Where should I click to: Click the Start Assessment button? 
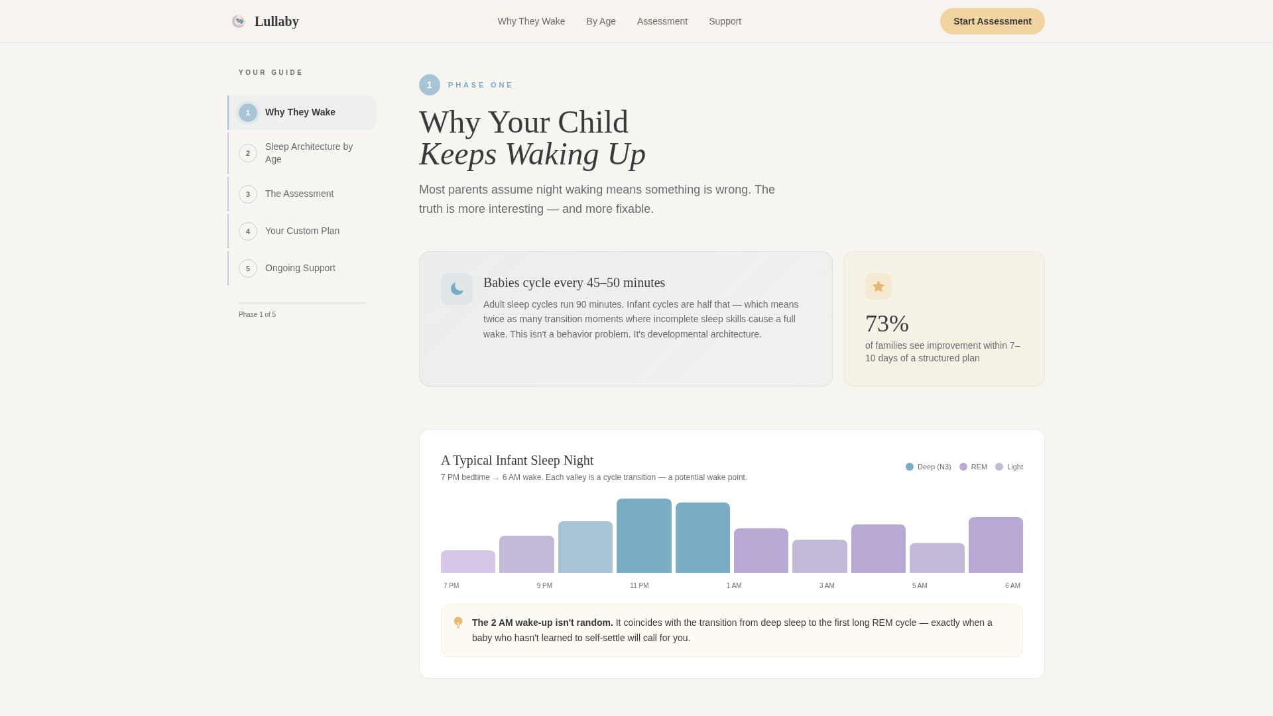(x=992, y=21)
